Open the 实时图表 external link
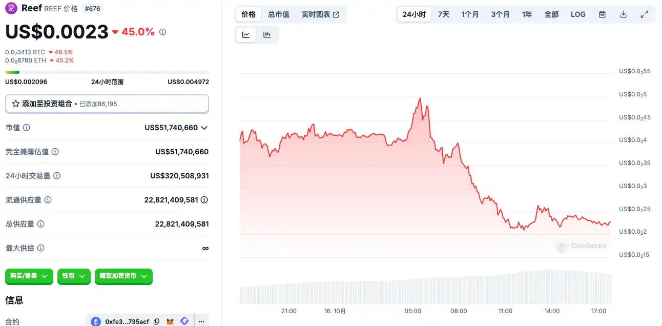Image resolution: width=662 pixels, height=326 pixels. pos(320,14)
